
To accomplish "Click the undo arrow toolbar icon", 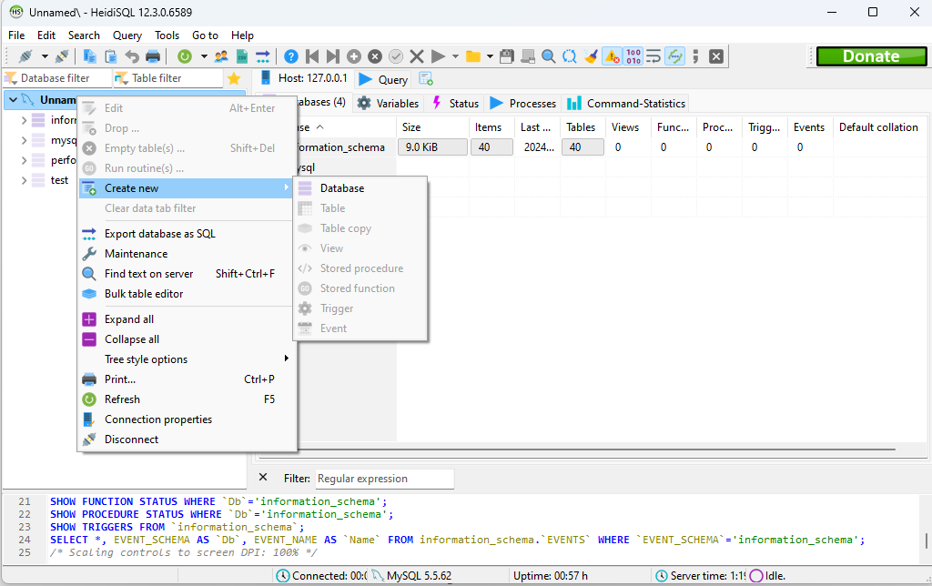I will tap(131, 56).
